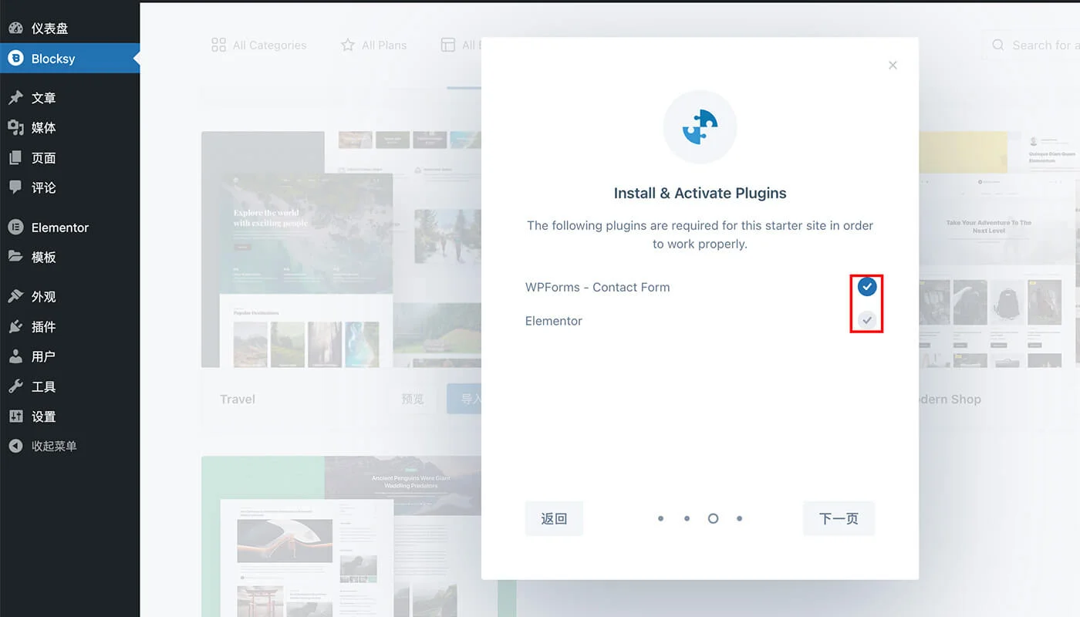Open the All Plans filter
This screenshot has width=1080, height=617.
click(x=374, y=46)
